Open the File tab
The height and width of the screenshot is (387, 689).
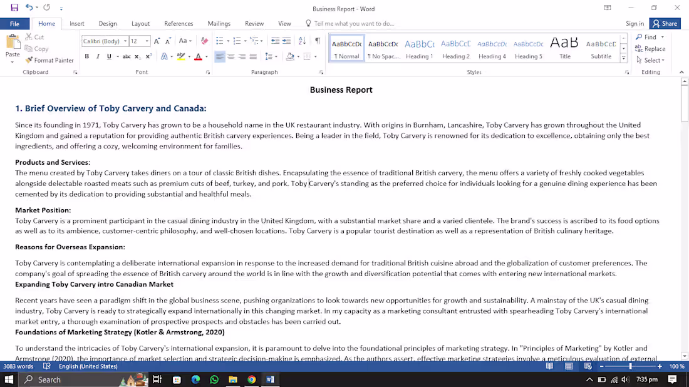[x=14, y=24]
